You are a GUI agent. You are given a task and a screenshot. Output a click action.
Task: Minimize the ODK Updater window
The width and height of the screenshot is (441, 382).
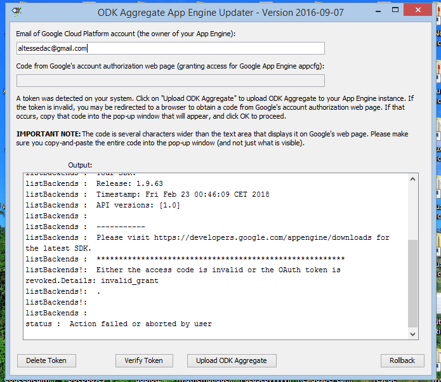coord(378,11)
